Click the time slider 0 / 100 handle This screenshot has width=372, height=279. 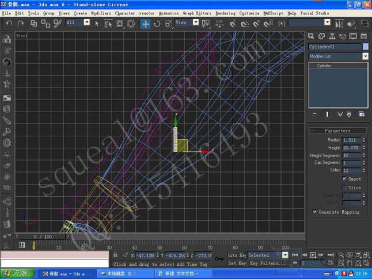[x=43, y=236]
